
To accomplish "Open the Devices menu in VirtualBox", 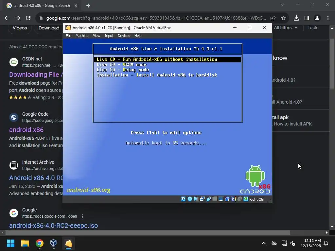I will 124,36.
